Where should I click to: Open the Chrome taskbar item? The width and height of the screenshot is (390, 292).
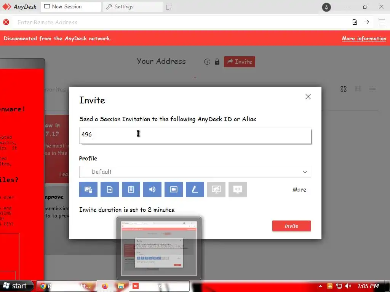[67, 286]
